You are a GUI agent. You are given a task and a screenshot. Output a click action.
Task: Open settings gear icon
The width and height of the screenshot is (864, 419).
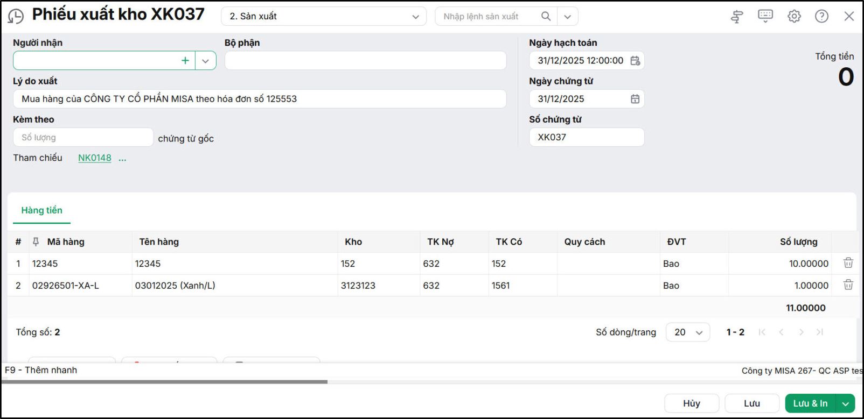pyautogui.click(x=794, y=16)
